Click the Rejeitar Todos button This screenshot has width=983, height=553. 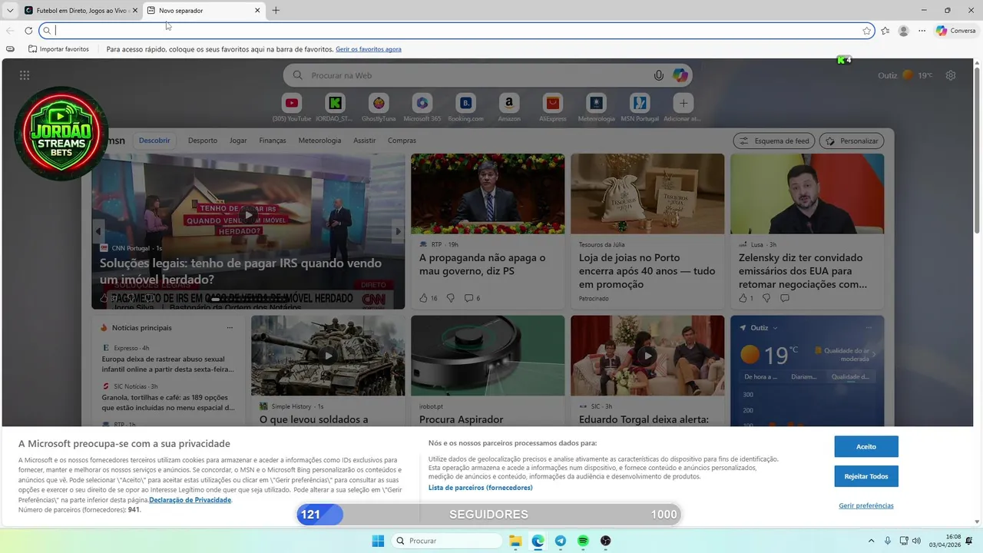pyautogui.click(x=866, y=476)
